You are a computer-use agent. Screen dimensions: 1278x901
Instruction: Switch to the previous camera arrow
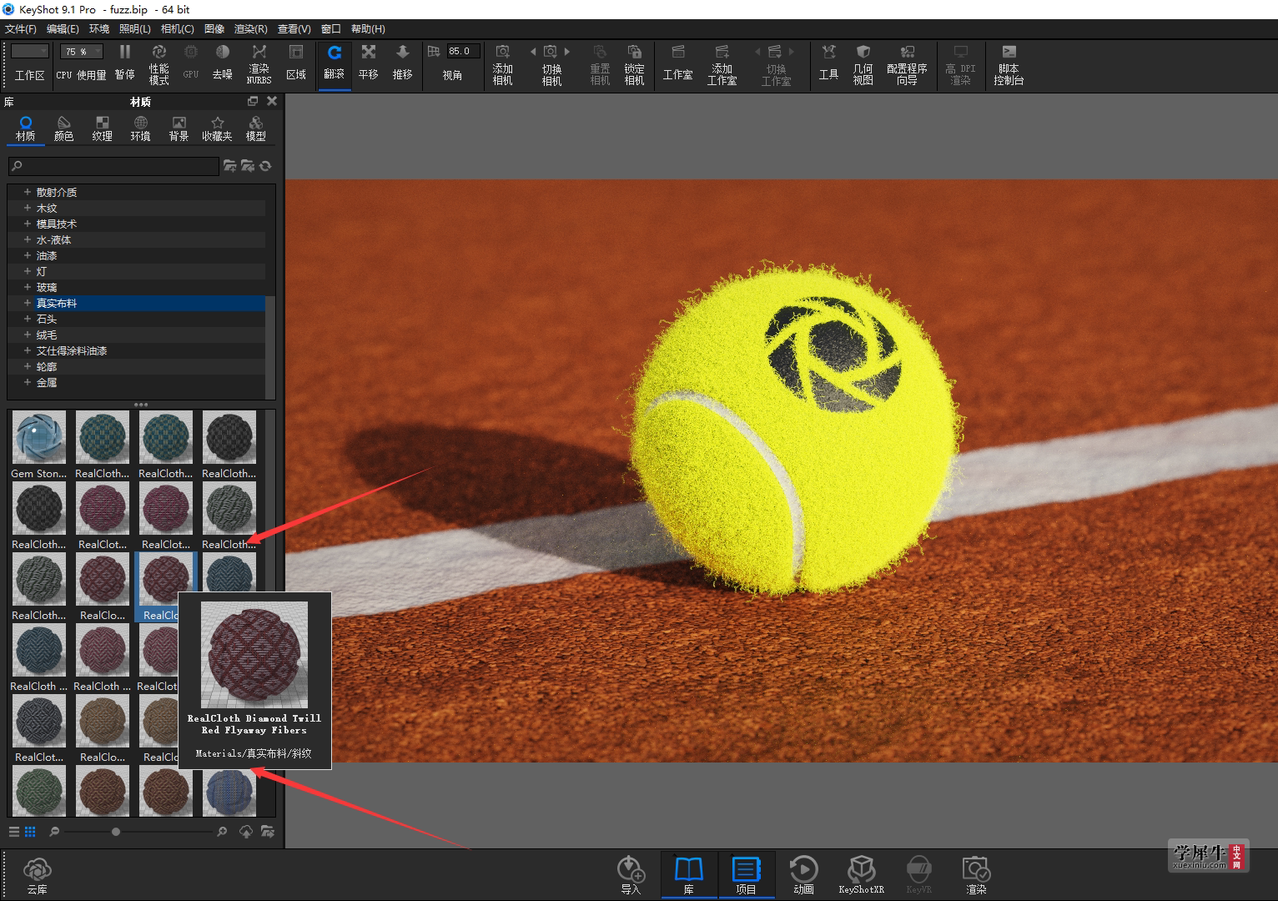(533, 52)
